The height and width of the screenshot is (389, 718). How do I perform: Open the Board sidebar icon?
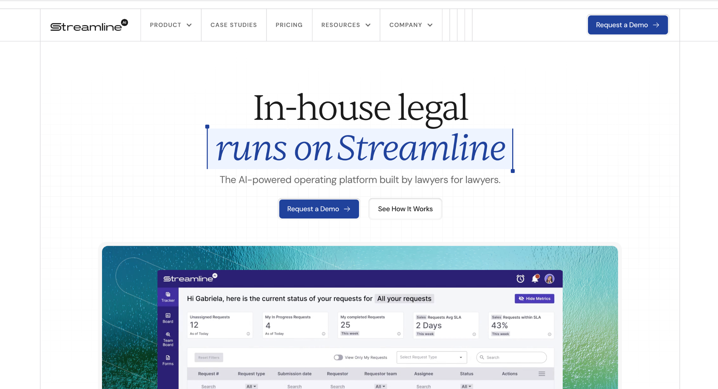click(x=168, y=318)
